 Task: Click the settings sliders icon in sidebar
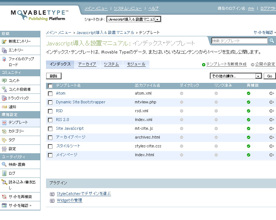[x=4, y=149]
